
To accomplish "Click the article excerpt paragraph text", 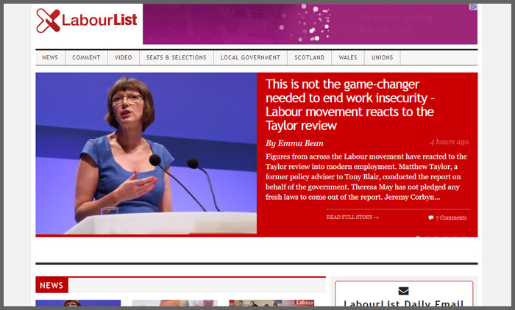I will (x=366, y=177).
